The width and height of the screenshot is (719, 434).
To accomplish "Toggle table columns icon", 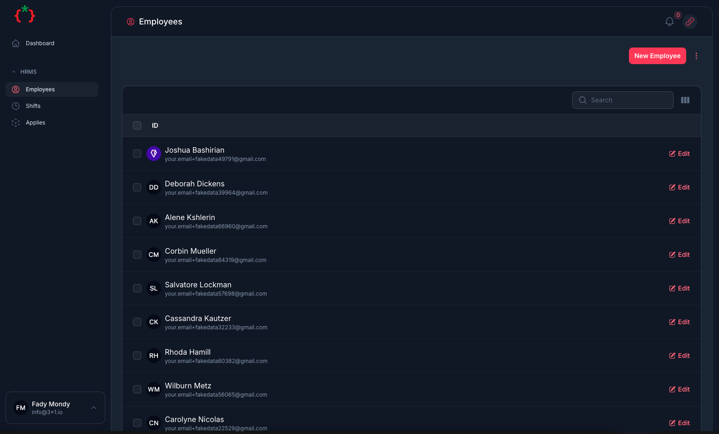I will 685,100.
